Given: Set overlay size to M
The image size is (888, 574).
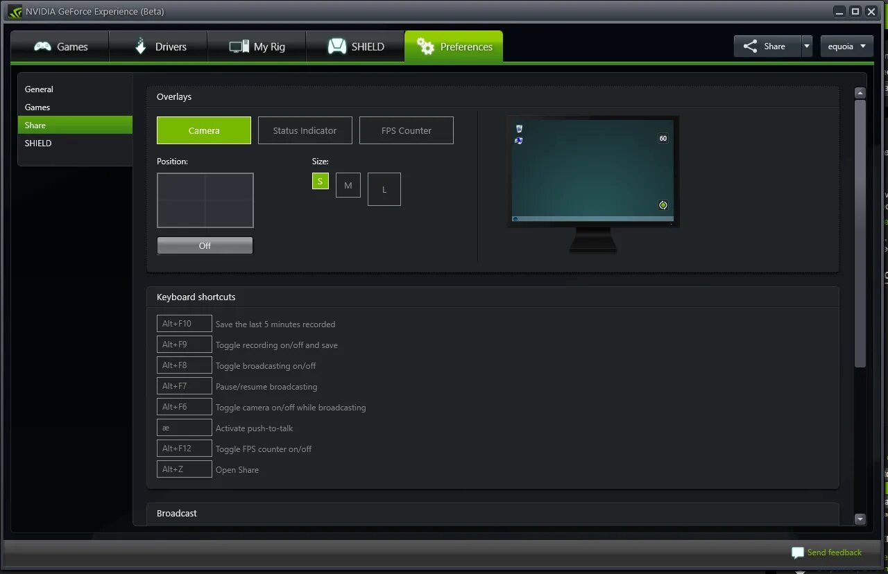Looking at the screenshot, I should [x=348, y=185].
